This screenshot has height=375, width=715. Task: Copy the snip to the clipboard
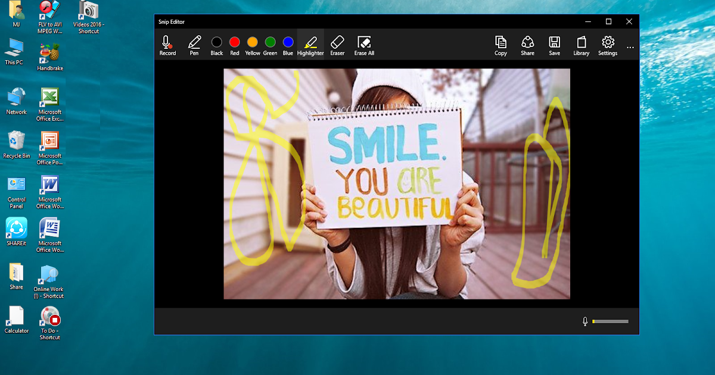(500, 45)
